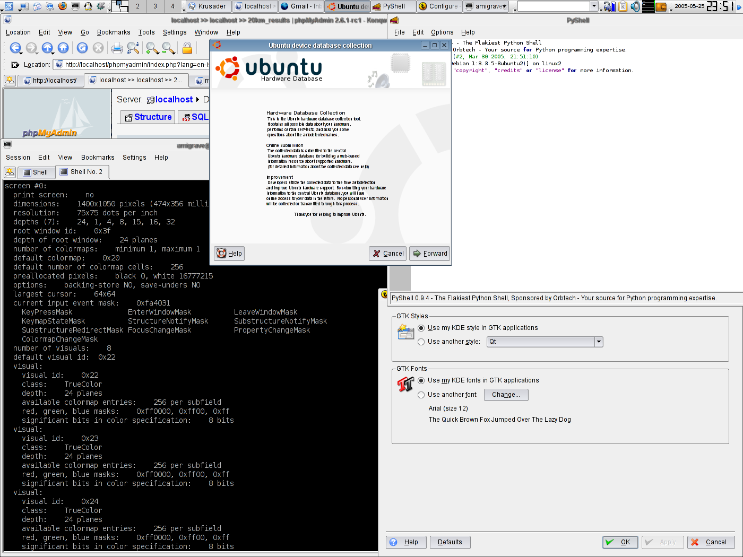Open Find in Konqueror toolbar
The height and width of the screenshot is (557, 743).
click(x=133, y=48)
